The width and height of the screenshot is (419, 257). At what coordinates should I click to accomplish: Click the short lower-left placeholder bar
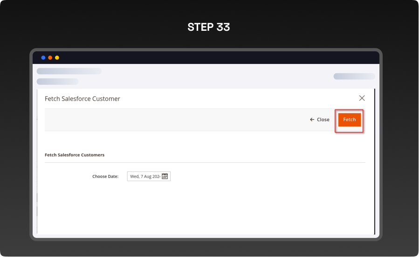pos(57,82)
